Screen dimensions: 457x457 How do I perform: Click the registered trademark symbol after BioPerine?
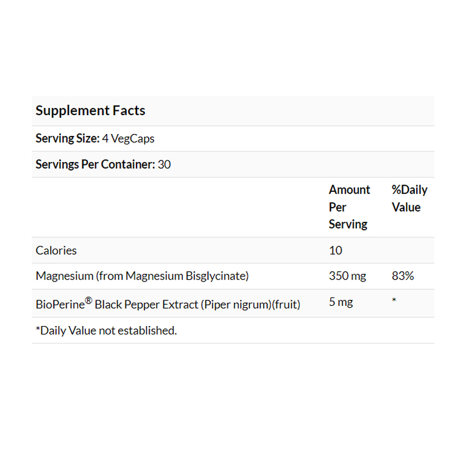tap(88, 299)
